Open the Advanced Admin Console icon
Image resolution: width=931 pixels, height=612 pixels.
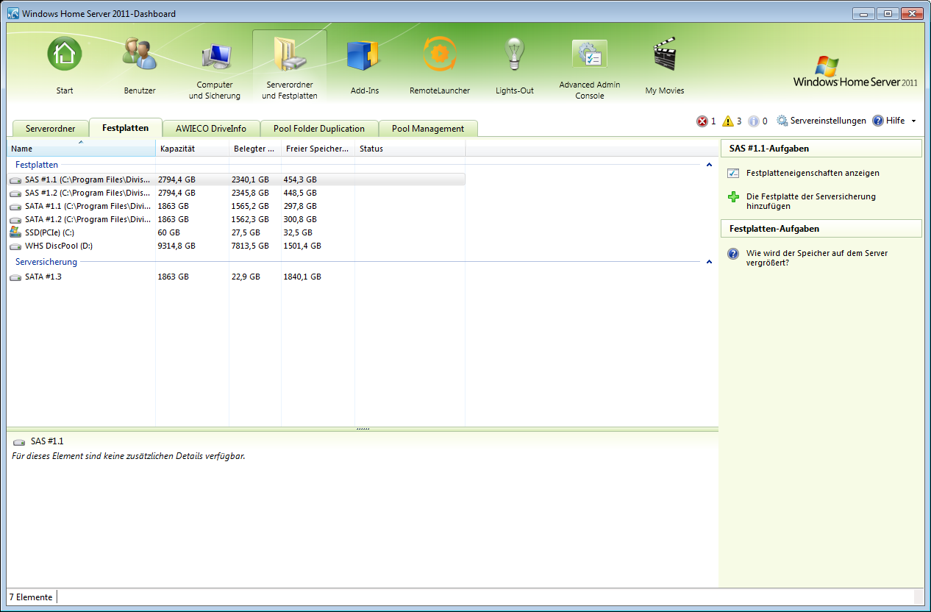[590, 54]
